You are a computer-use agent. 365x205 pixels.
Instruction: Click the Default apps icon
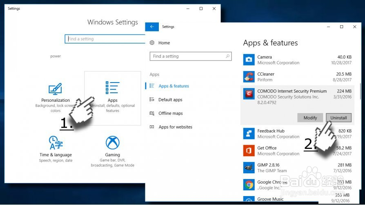pyautogui.click(x=152, y=100)
